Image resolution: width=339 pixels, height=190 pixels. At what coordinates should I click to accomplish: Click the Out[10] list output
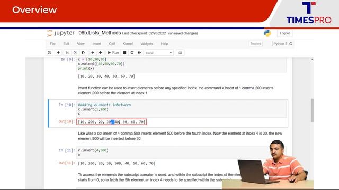click(112, 122)
